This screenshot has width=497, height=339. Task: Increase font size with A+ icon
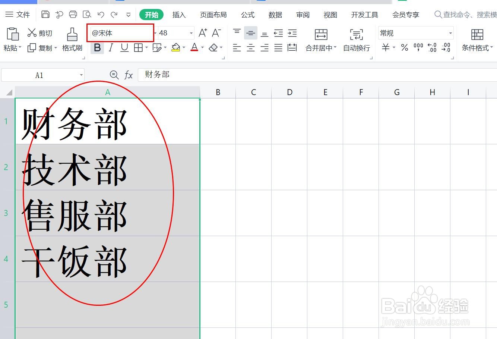pos(203,33)
